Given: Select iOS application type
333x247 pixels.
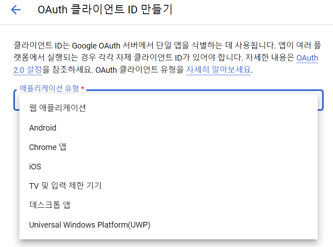Looking at the screenshot, I should coord(169,167).
